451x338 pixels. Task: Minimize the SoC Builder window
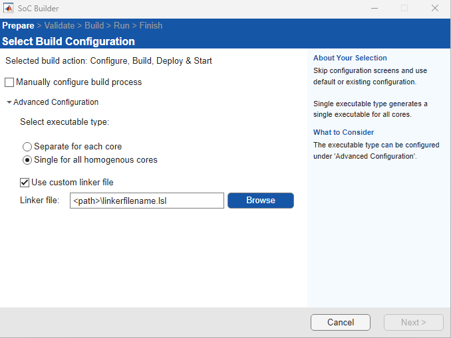coord(373,9)
